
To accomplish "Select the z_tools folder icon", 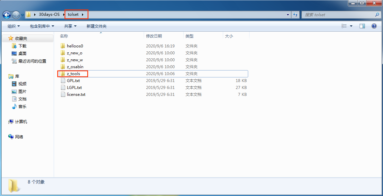I will click(63, 74).
